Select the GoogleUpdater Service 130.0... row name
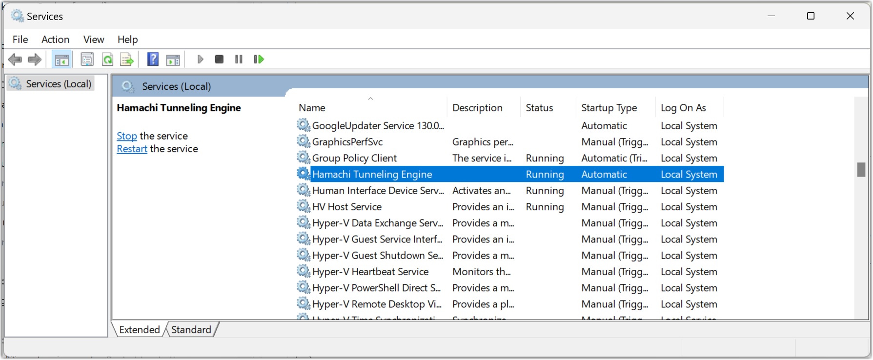 (x=378, y=126)
